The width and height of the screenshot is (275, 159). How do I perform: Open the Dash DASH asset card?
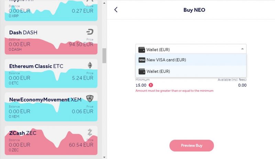(x=51, y=40)
